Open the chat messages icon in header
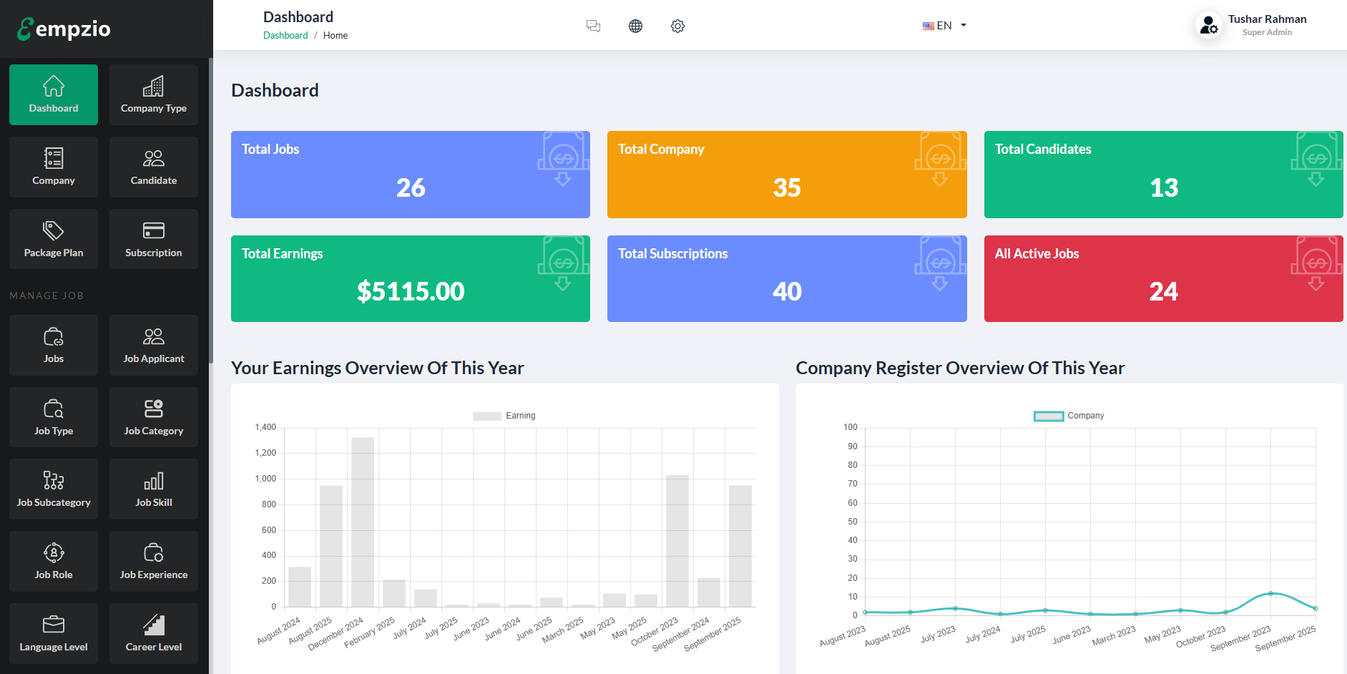The width and height of the screenshot is (1347, 674). coord(593,26)
